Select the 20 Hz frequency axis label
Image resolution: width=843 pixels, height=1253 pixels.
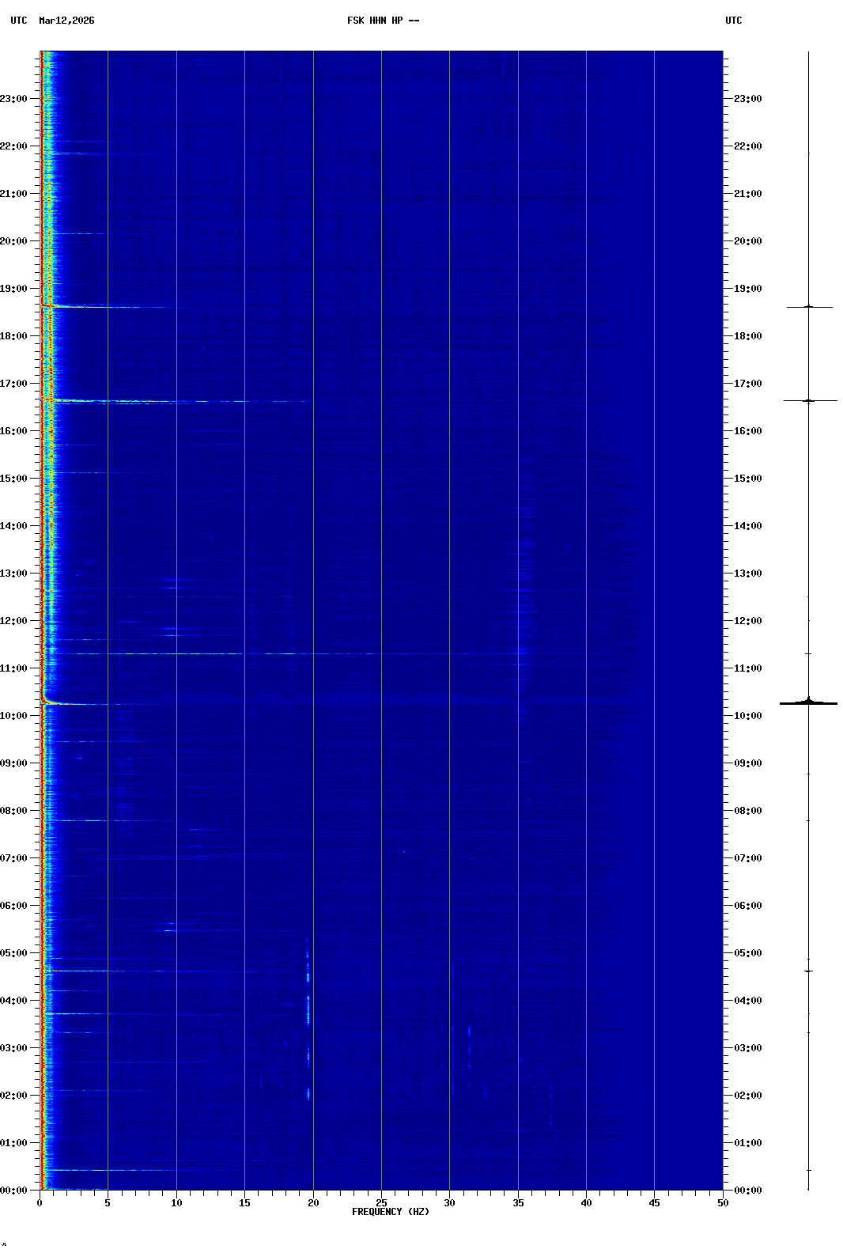pyautogui.click(x=313, y=1203)
